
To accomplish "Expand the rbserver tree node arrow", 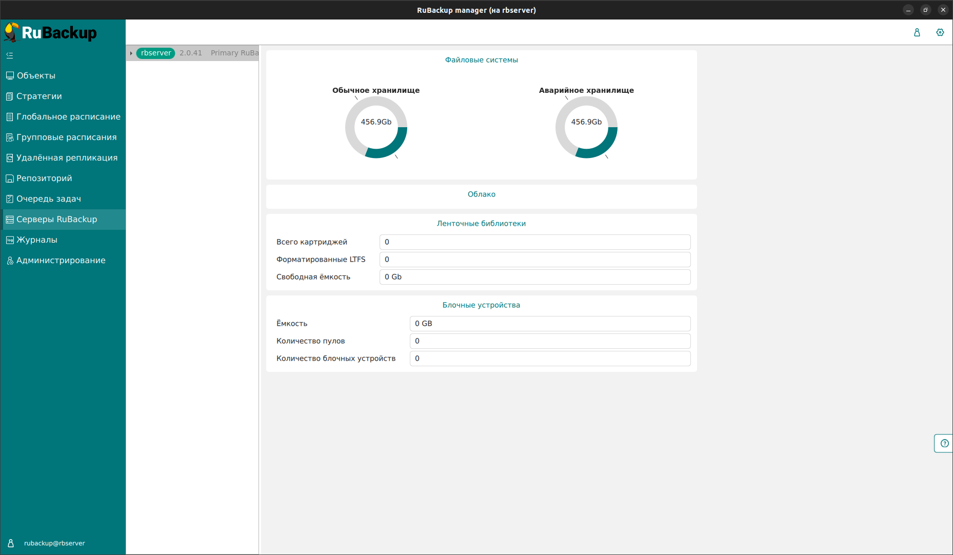I will [131, 53].
